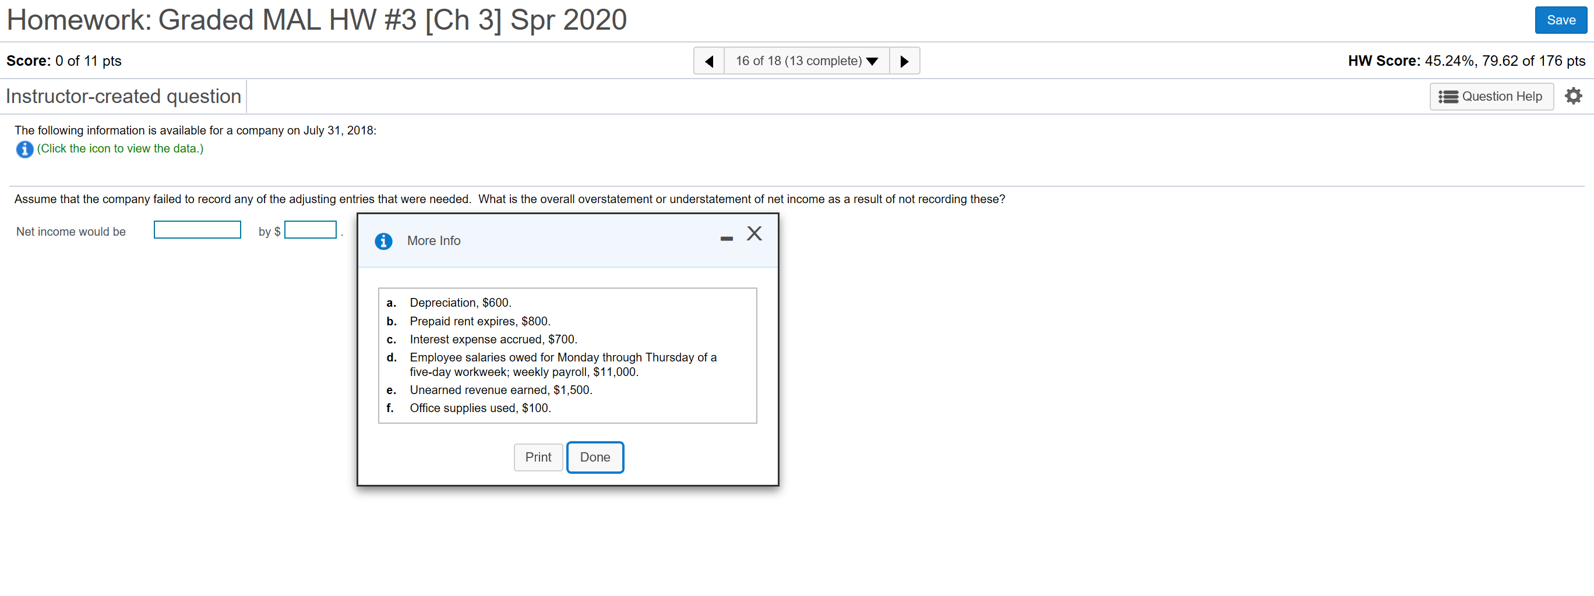Open the Homework title heading area
1594x596 pixels.
click(x=317, y=20)
